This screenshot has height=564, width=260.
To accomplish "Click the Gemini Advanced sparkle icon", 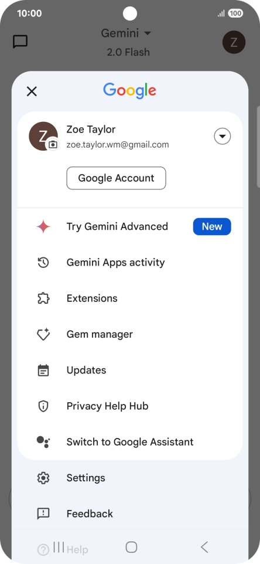I will [x=43, y=227].
